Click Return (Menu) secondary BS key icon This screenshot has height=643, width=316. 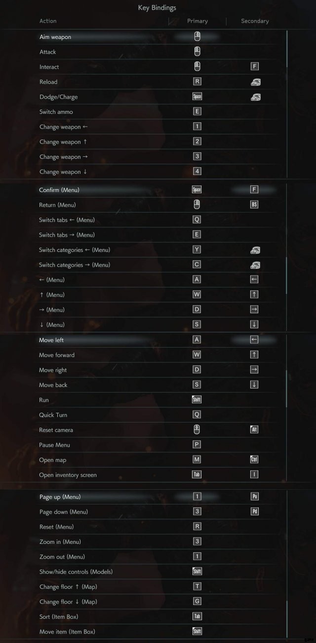254,205
